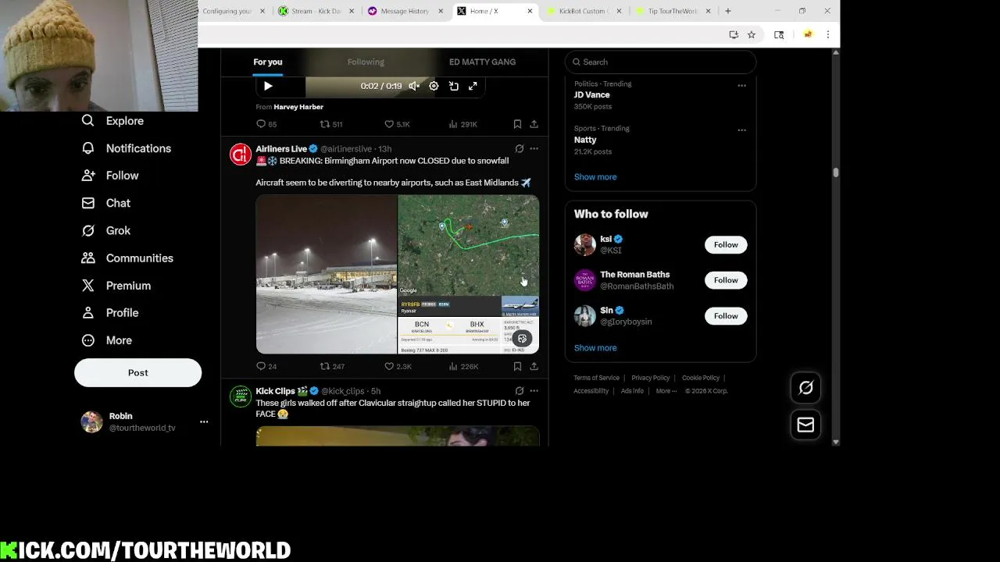Viewport: 1000px width, 562px height.
Task: Open the Terms of Service link
Action: pyautogui.click(x=596, y=378)
